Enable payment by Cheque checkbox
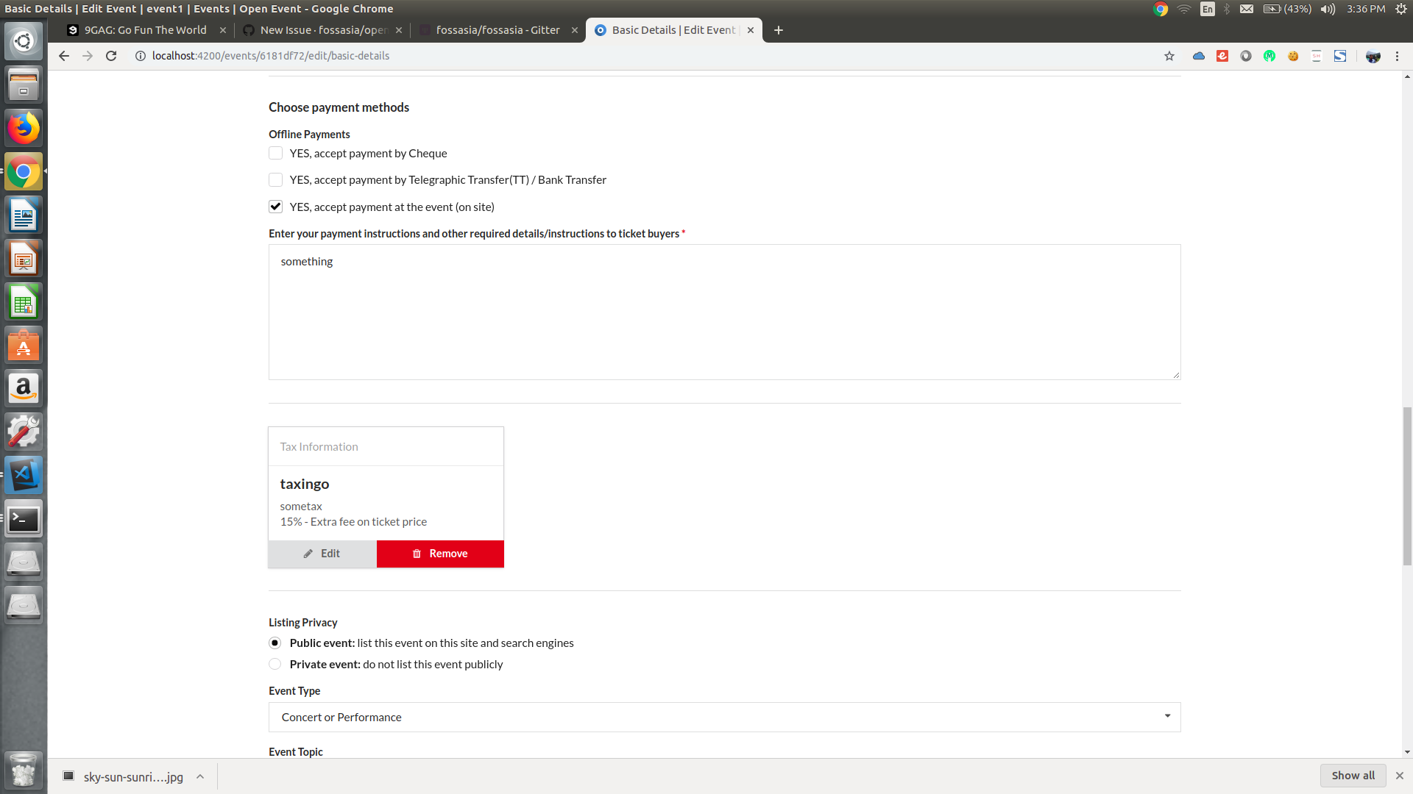1413x794 pixels. 275,153
